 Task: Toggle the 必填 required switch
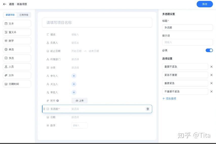pos(209,50)
